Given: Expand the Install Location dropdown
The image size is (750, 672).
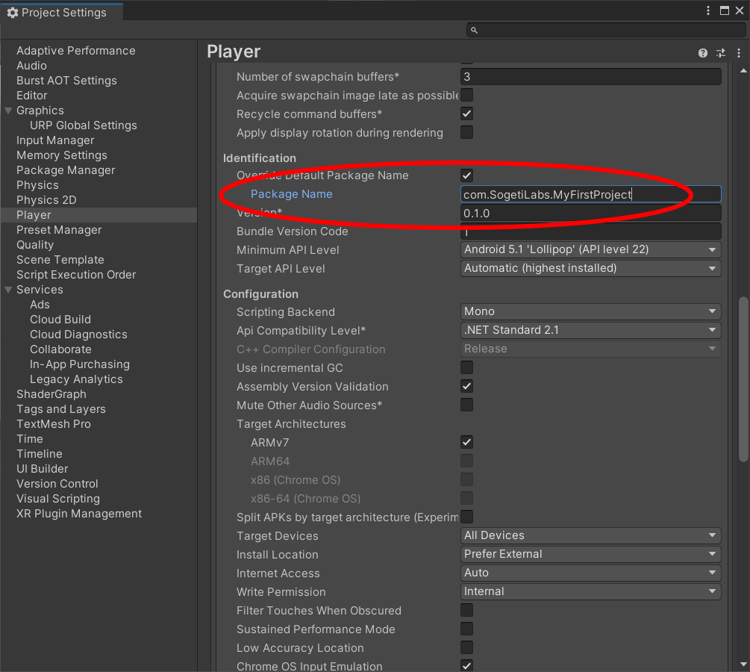Looking at the screenshot, I should [x=590, y=554].
